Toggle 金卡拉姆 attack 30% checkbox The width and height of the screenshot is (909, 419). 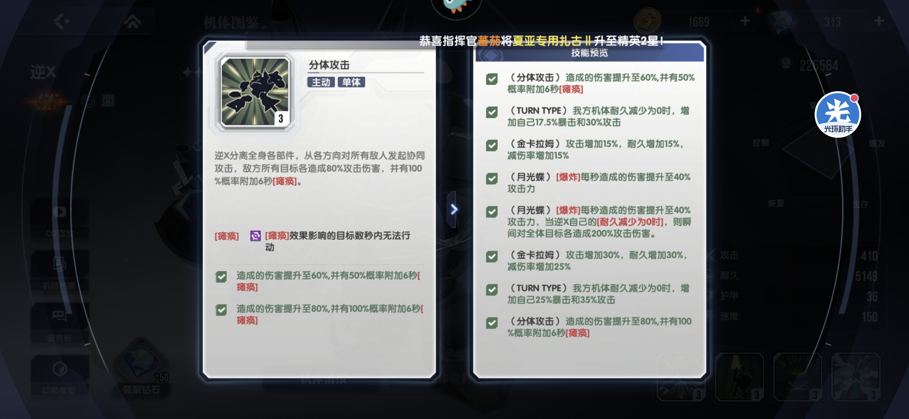[492, 256]
